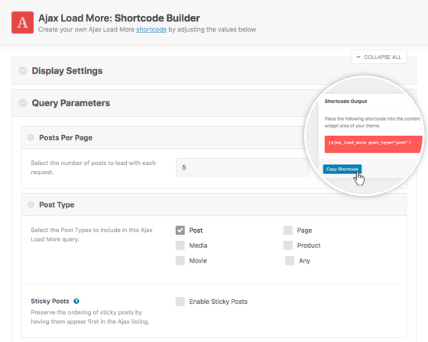Screen dimensions: 428x342
Task: Toggle Enable Sticky Posts checkbox
Action: (180, 302)
